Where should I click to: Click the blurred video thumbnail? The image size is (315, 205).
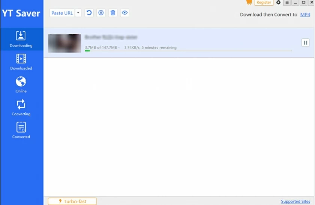pos(64,43)
